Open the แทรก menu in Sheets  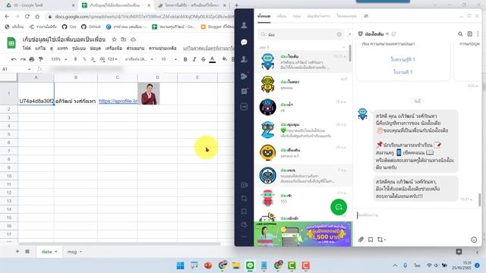tap(62, 49)
